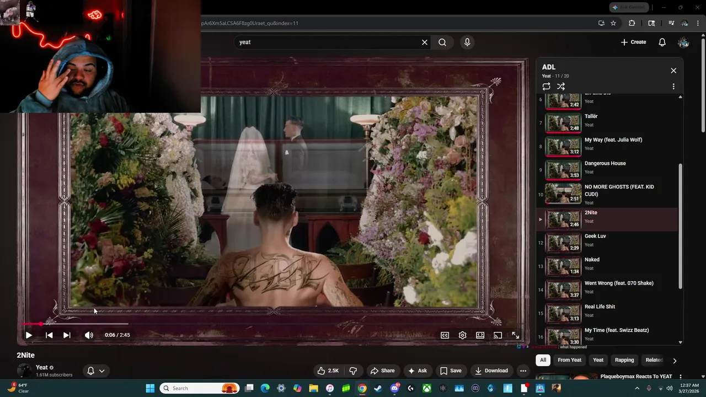The width and height of the screenshot is (706, 397).
Task: Switch the player to theater mode
Action: [x=480, y=335]
